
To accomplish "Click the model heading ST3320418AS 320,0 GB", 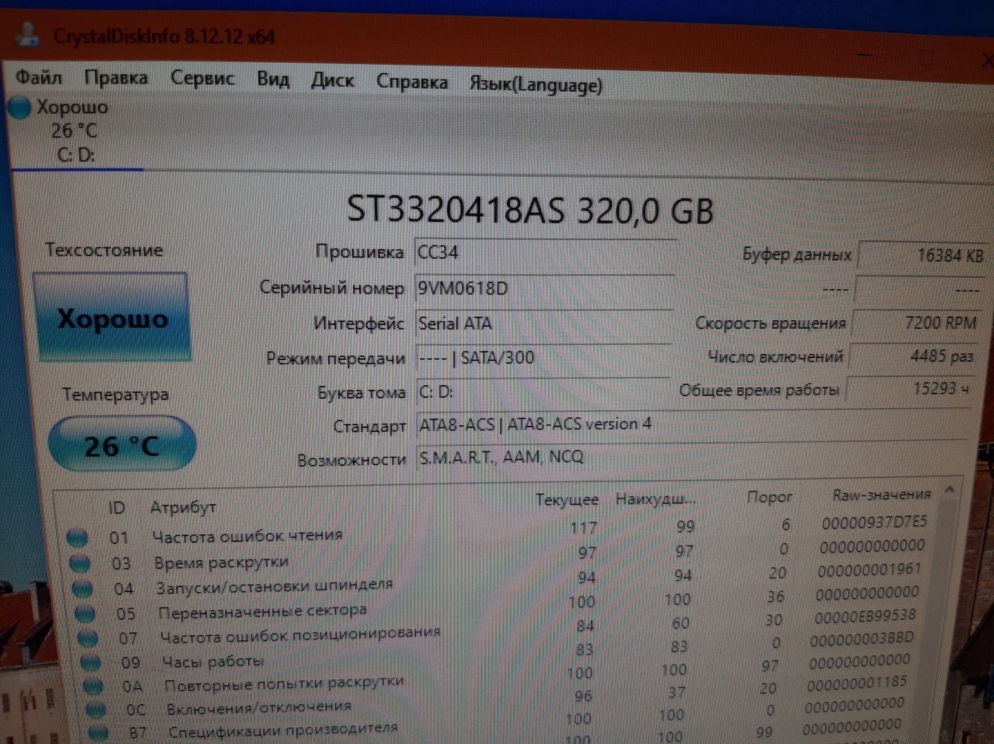I will 529,209.
